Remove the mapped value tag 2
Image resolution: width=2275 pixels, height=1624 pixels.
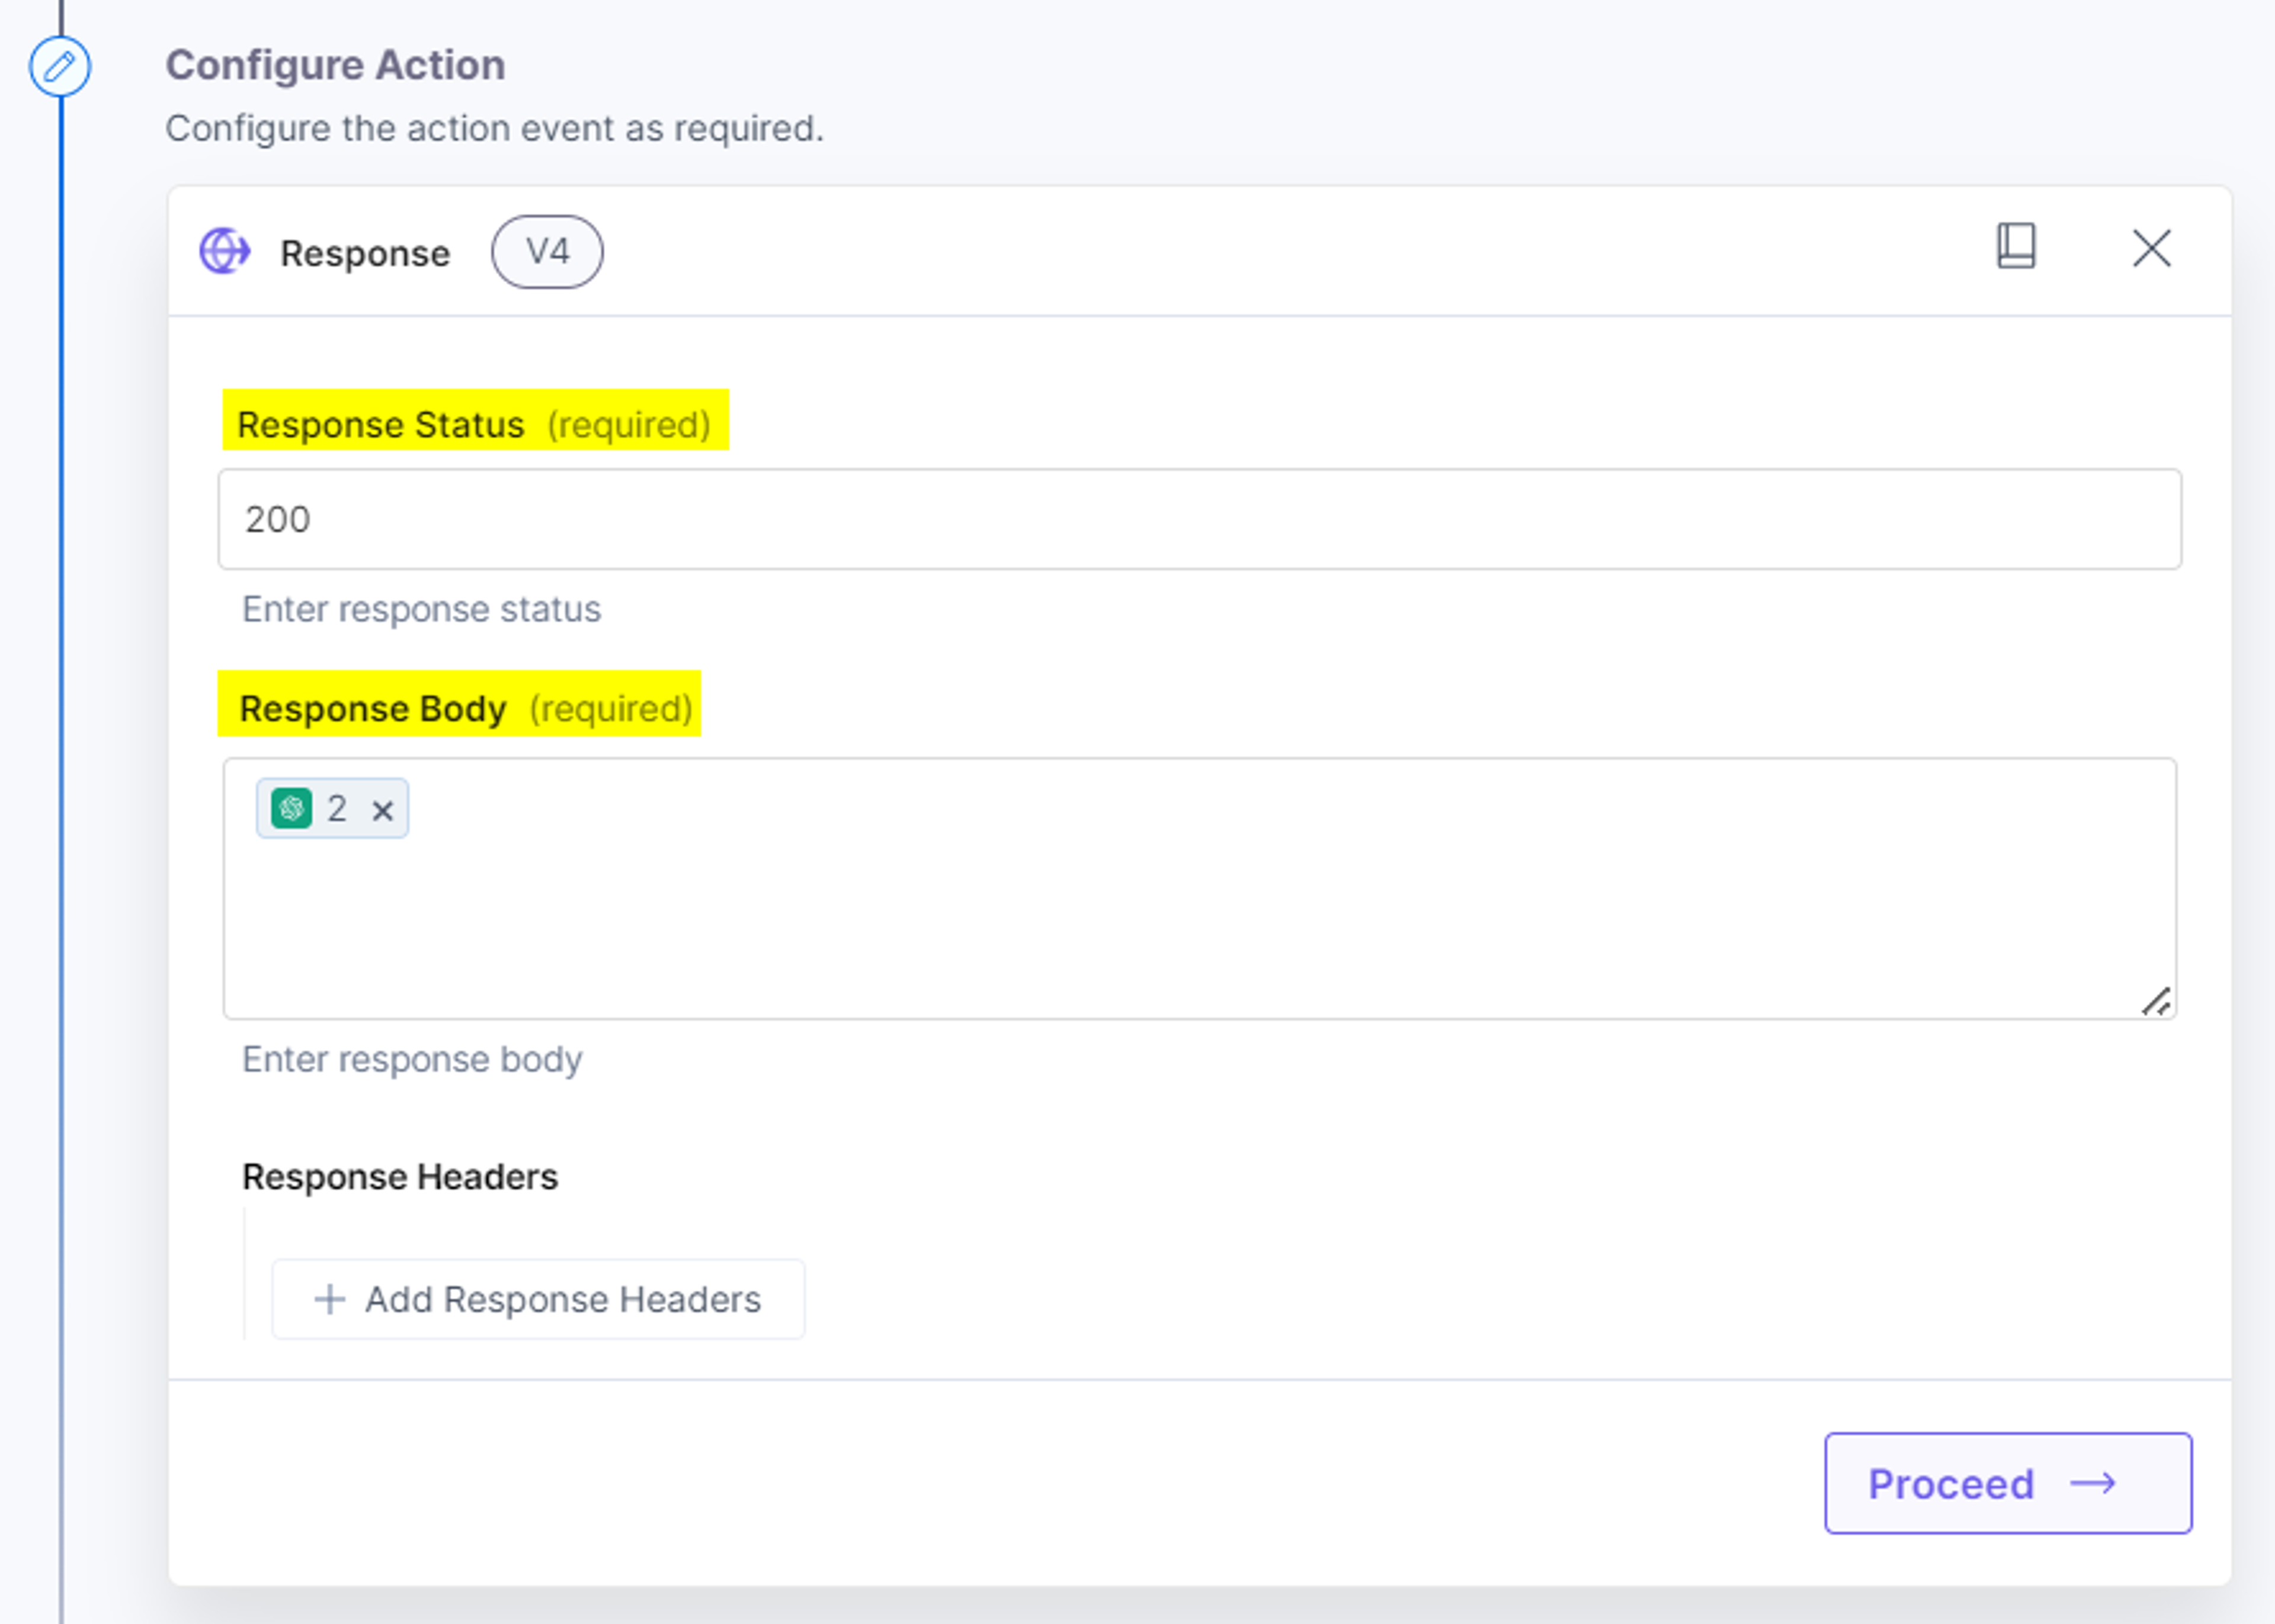tap(382, 810)
